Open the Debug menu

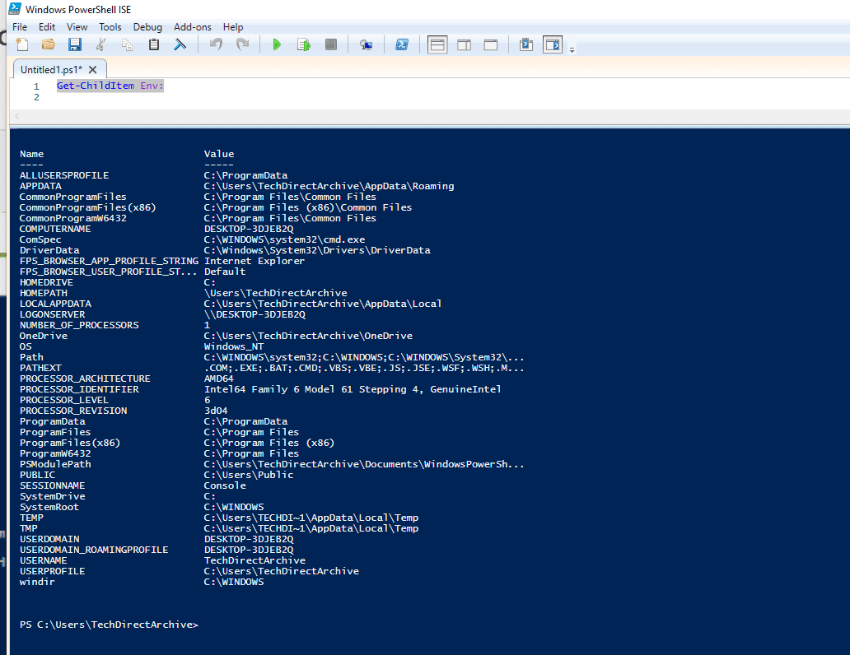tap(147, 27)
